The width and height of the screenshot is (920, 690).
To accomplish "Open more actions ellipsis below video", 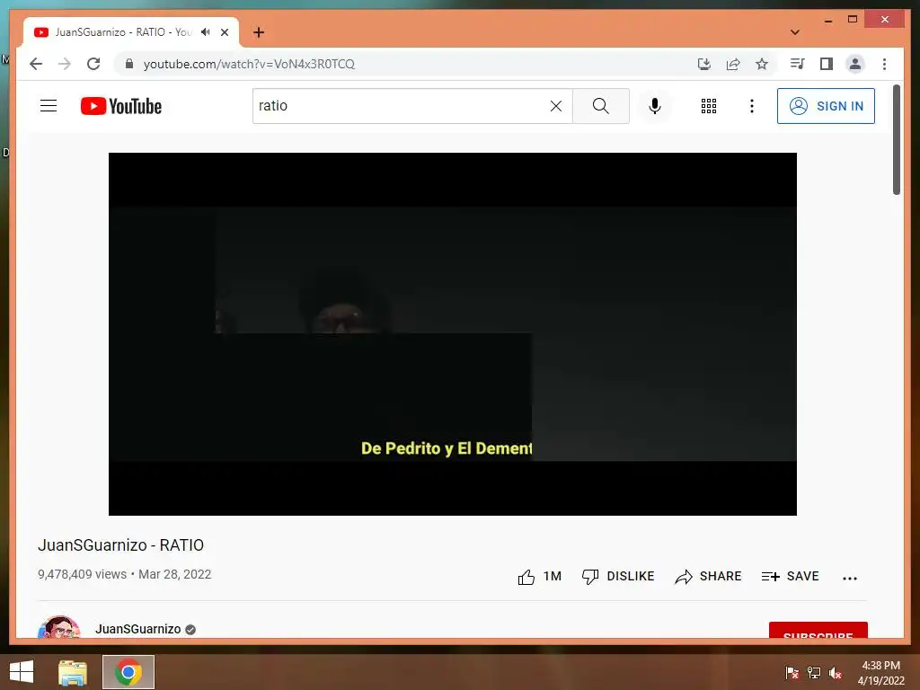I will click(850, 578).
